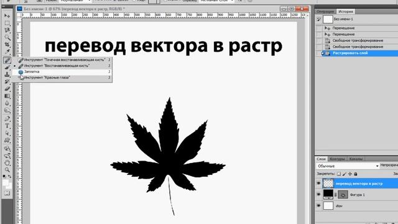The height and width of the screenshot is (224, 398).
Task: Select the Crop tool
Action: click(x=7, y=45)
